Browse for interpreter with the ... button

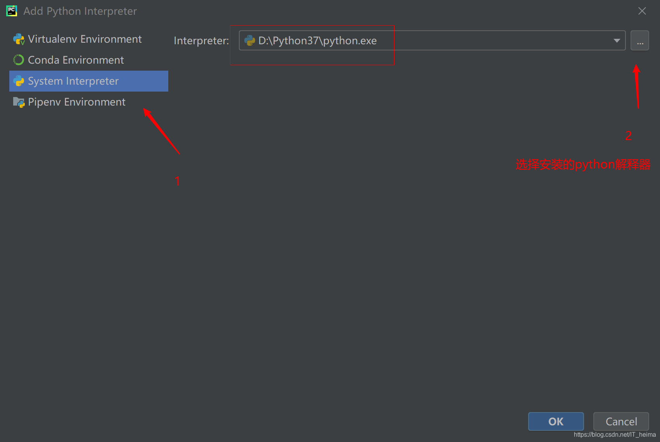pos(639,40)
